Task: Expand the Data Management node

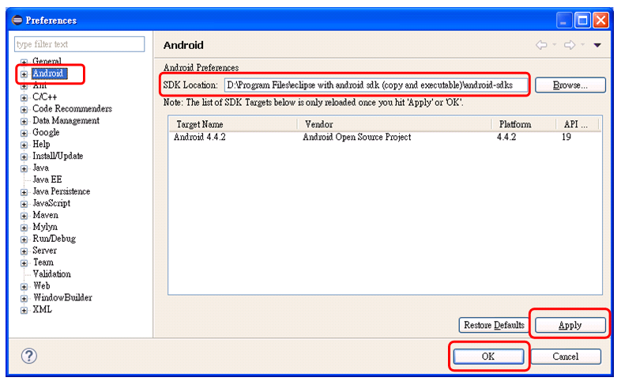Action: 24,121
